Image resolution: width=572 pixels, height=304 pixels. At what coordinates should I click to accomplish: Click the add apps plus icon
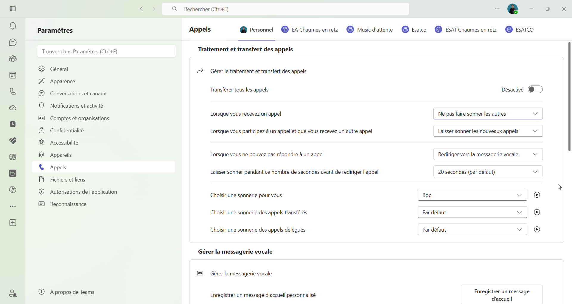[13, 223]
